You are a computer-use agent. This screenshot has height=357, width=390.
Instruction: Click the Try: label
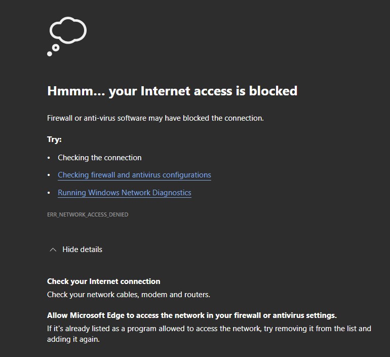(x=54, y=139)
